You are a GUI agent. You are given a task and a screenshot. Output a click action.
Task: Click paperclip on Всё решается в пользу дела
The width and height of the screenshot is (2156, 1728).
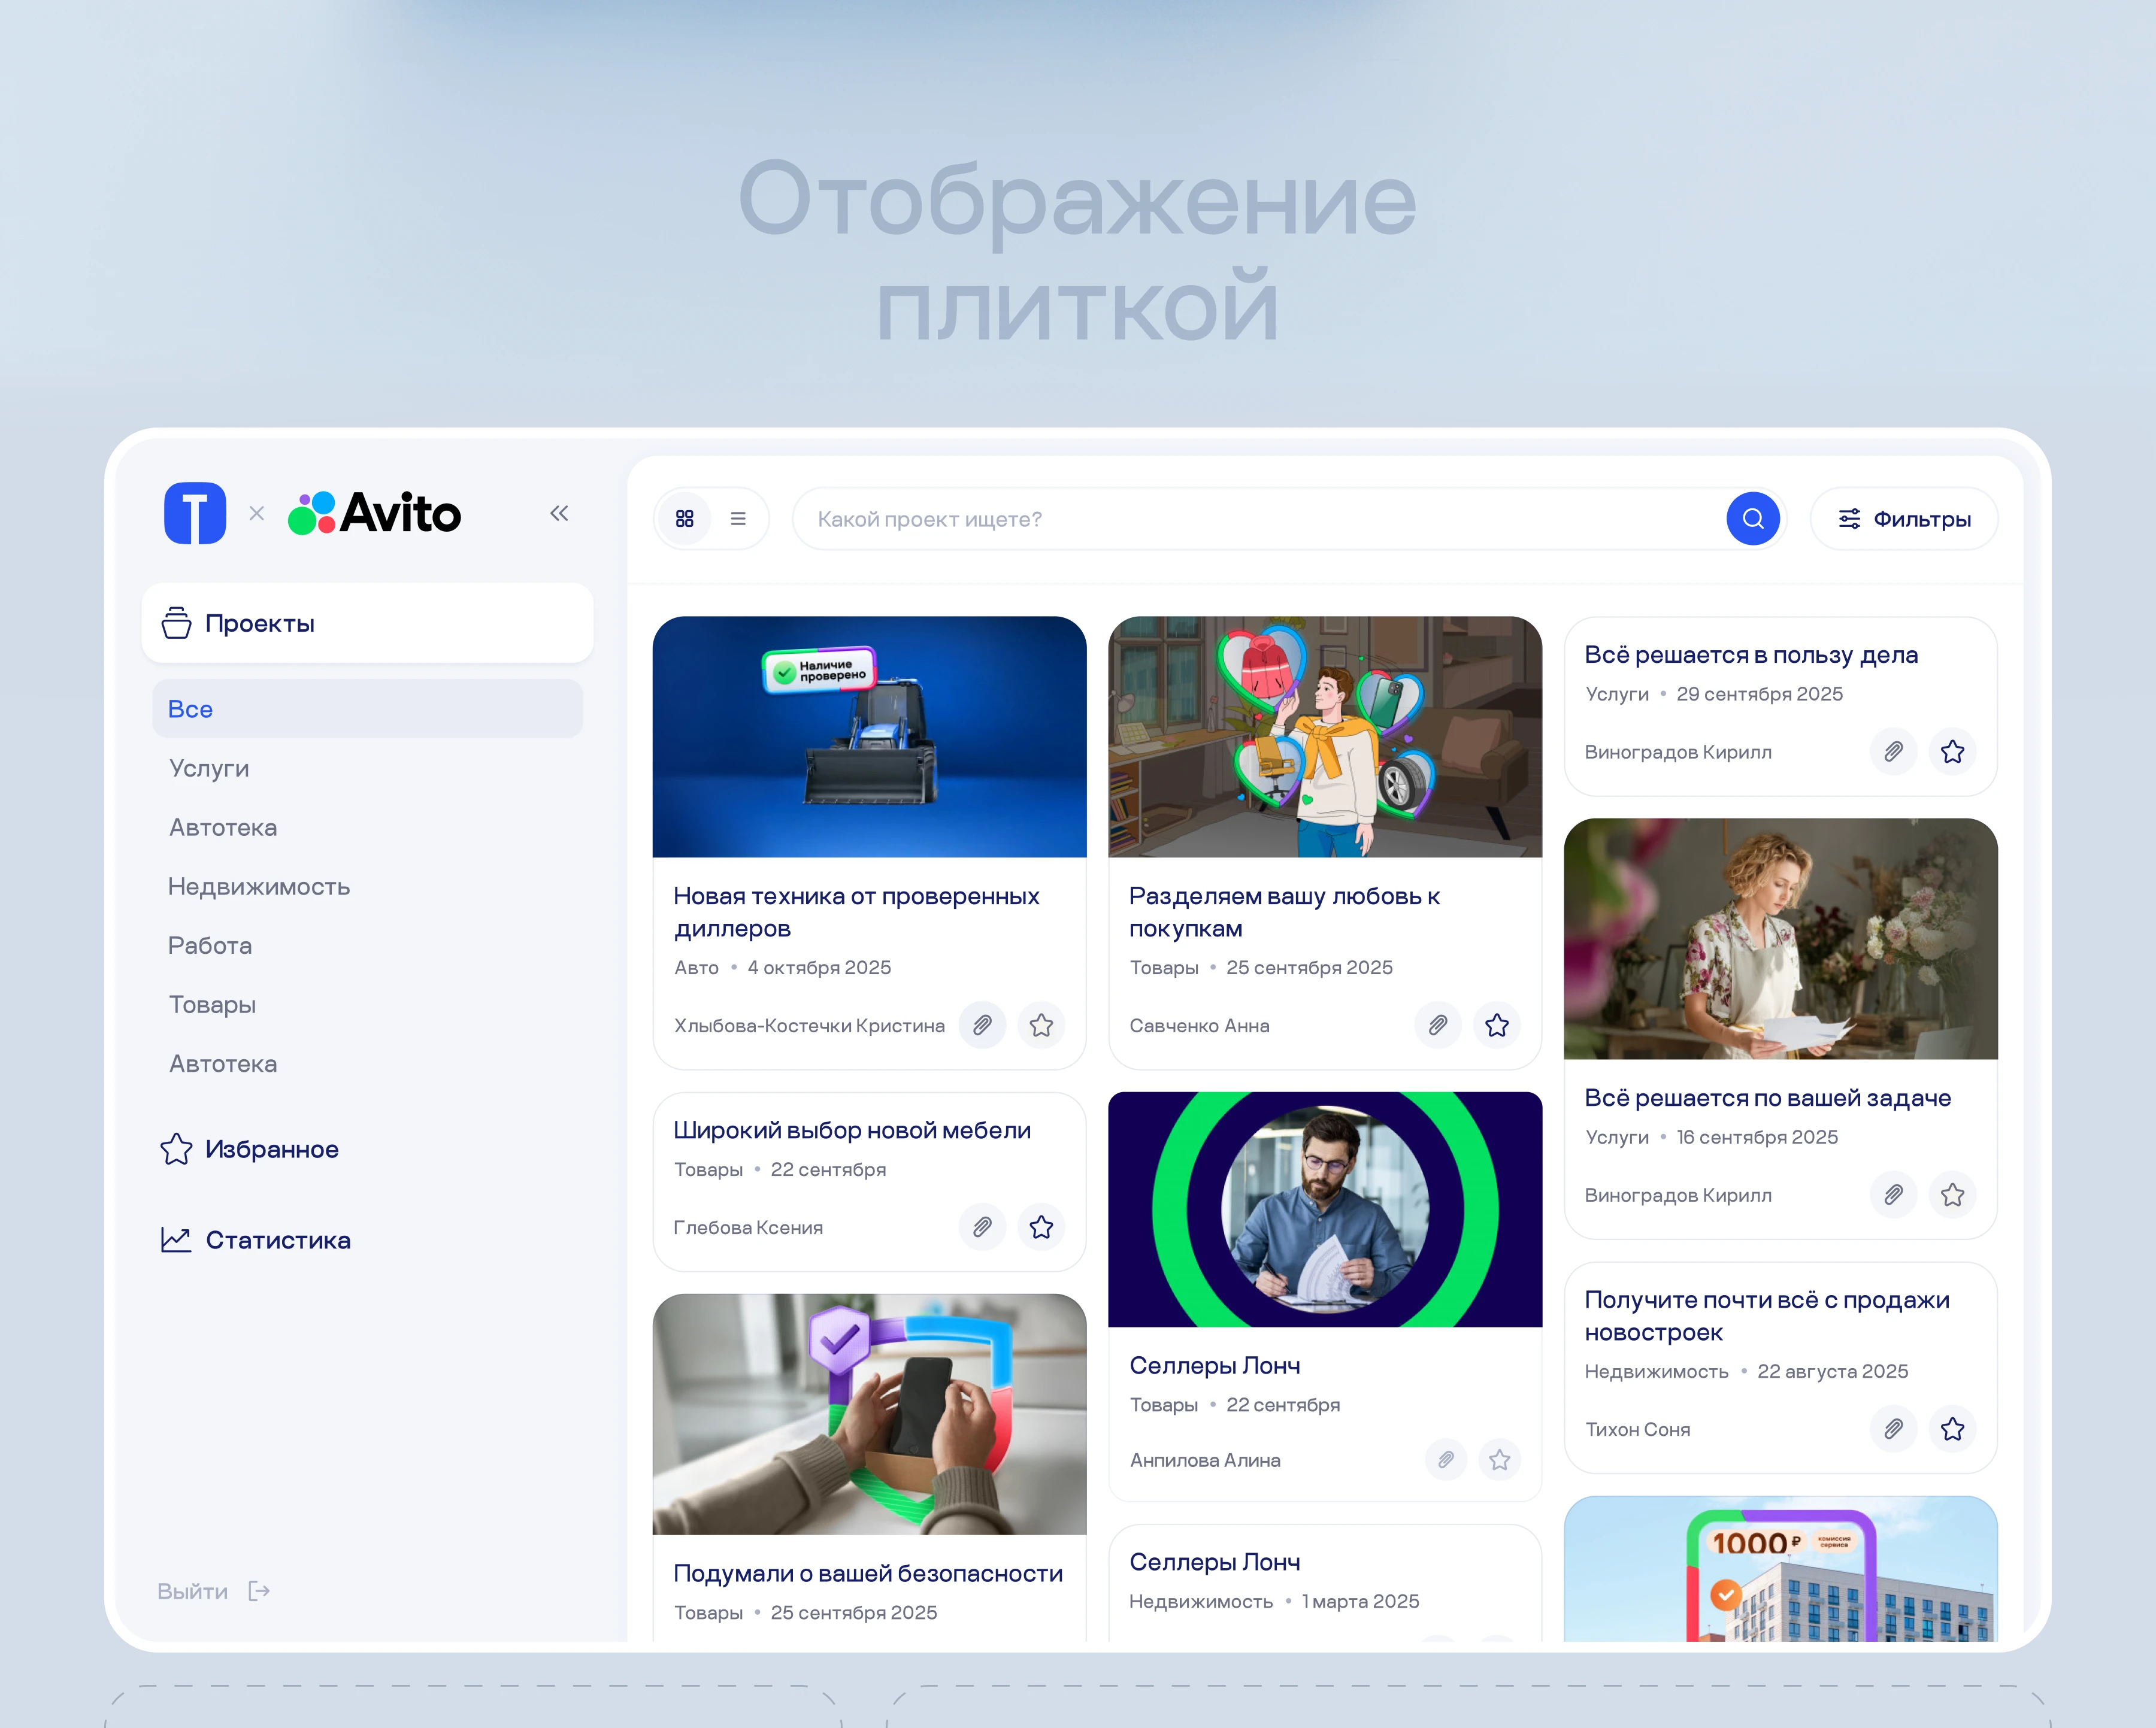(x=1893, y=751)
